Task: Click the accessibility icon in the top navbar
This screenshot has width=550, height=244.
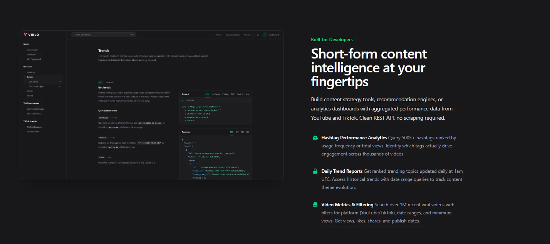Action: 258,35
